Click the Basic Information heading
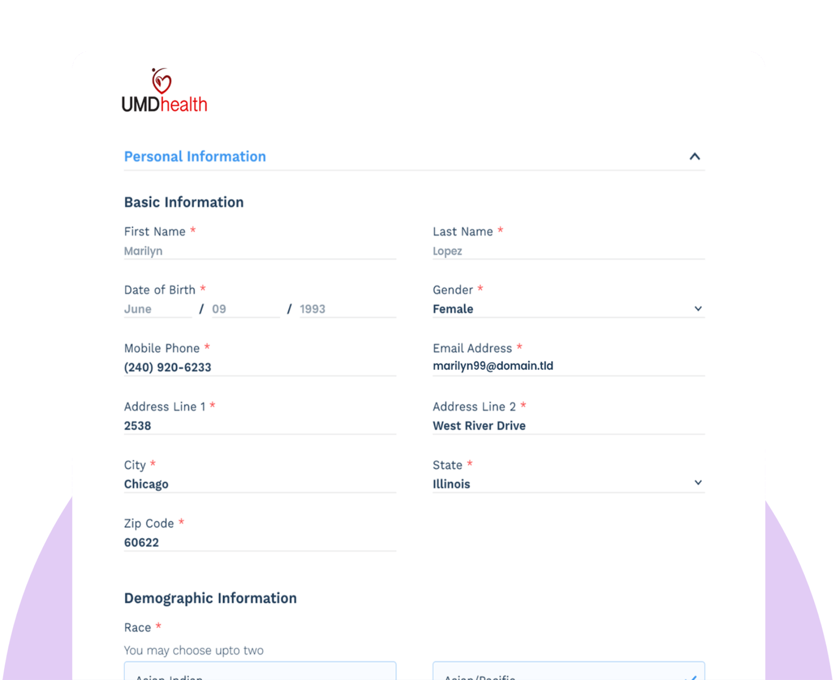 (184, 203)
